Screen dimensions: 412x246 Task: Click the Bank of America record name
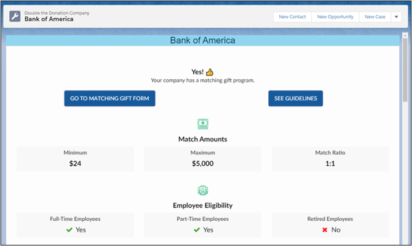point(49,19)
